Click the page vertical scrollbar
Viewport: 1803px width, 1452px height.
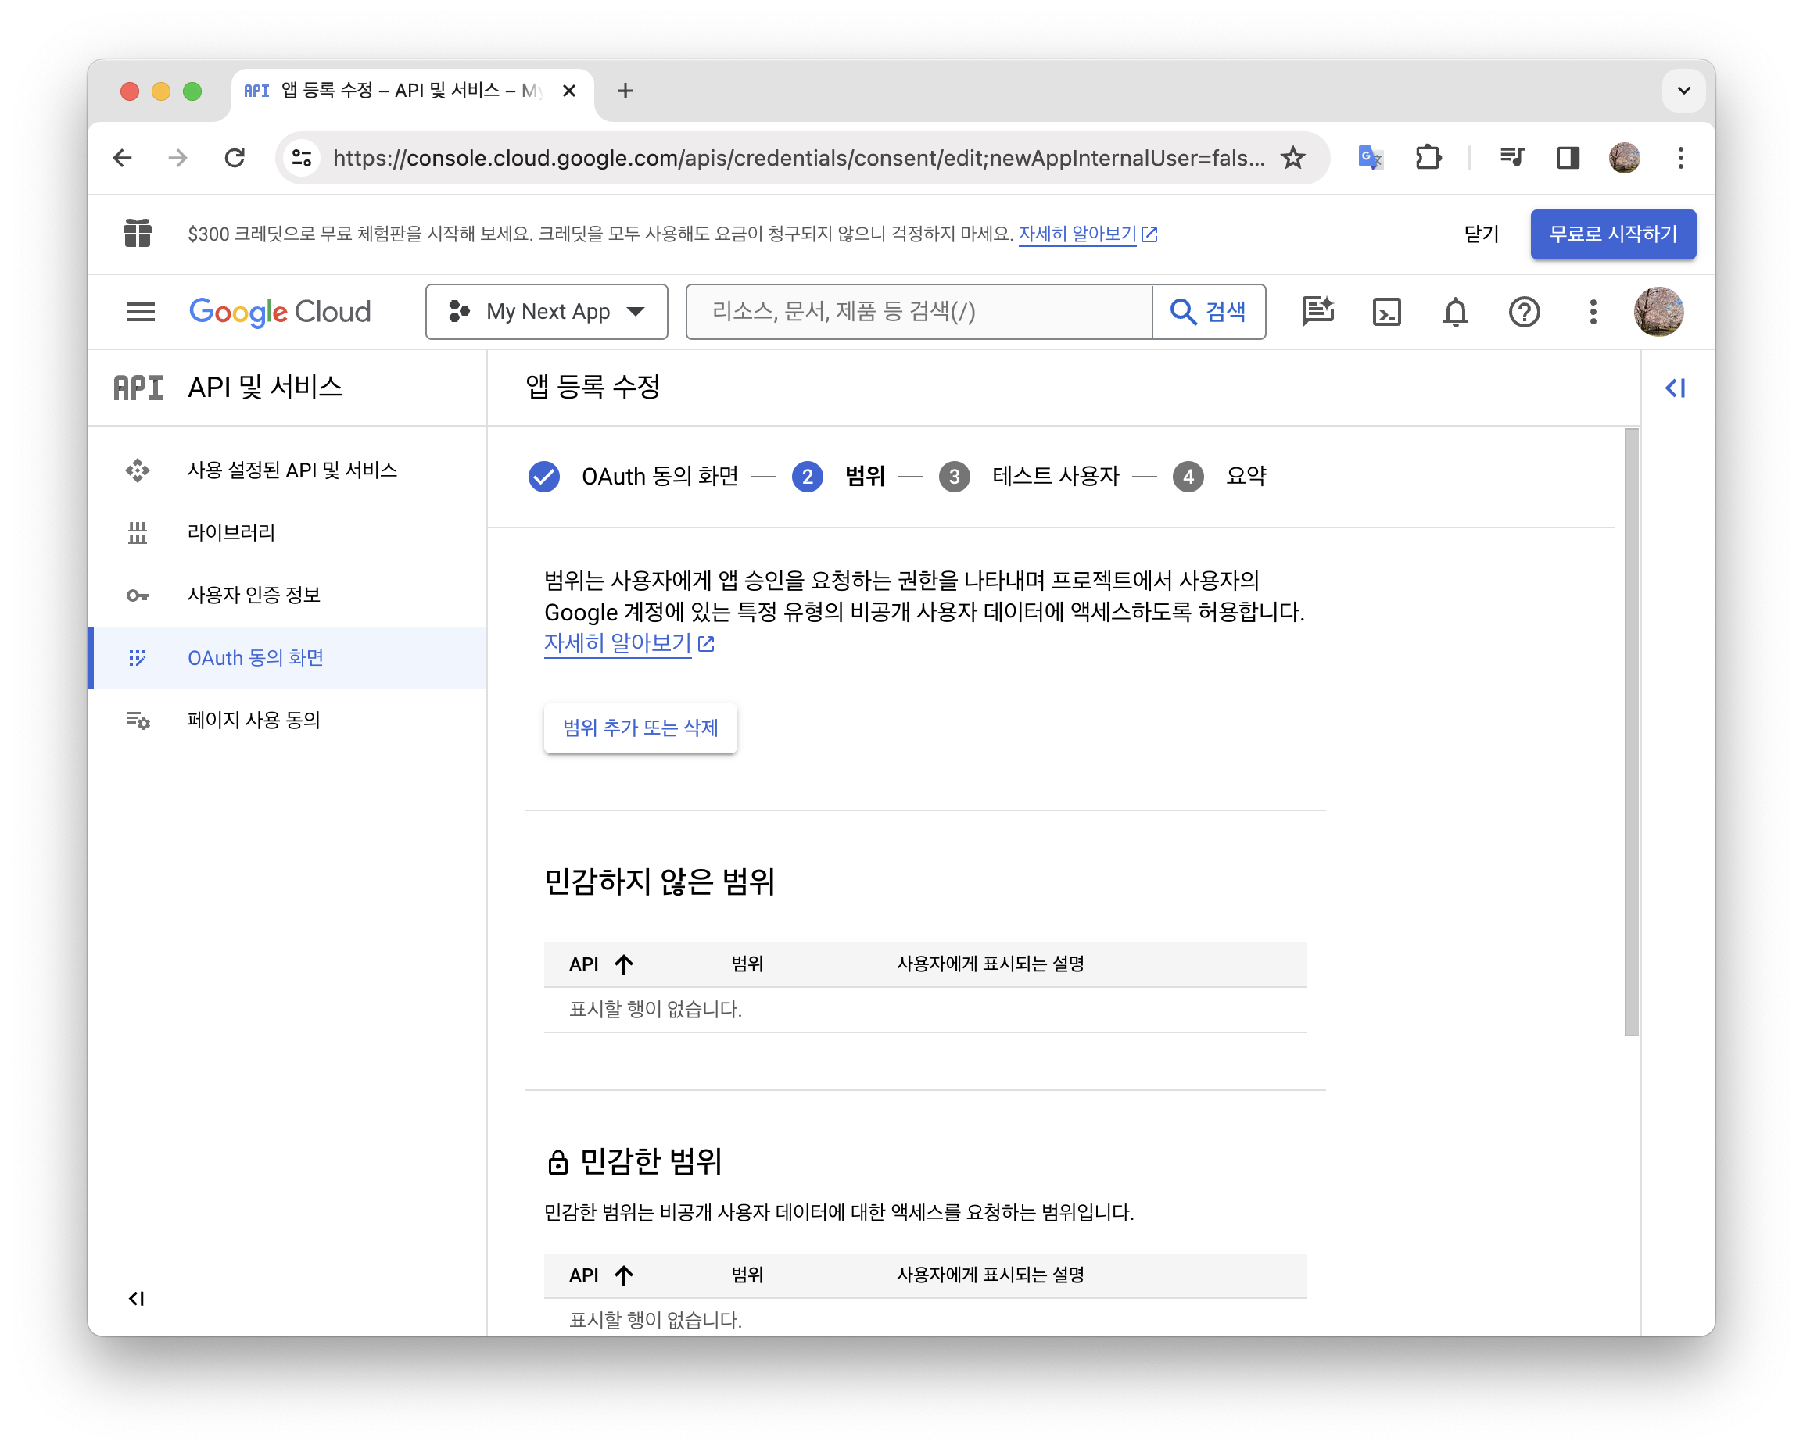click(x=1631, y=731)
